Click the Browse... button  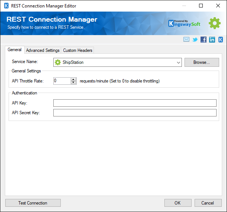click(202, 62)
